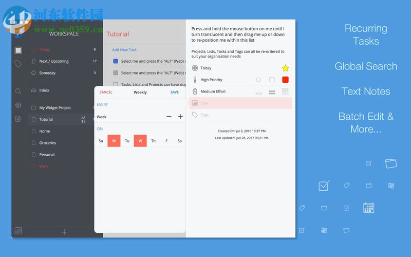Screen dimensions: 411x257
Task: Click the High Priority exclamation icon
Action: (195, 80)
